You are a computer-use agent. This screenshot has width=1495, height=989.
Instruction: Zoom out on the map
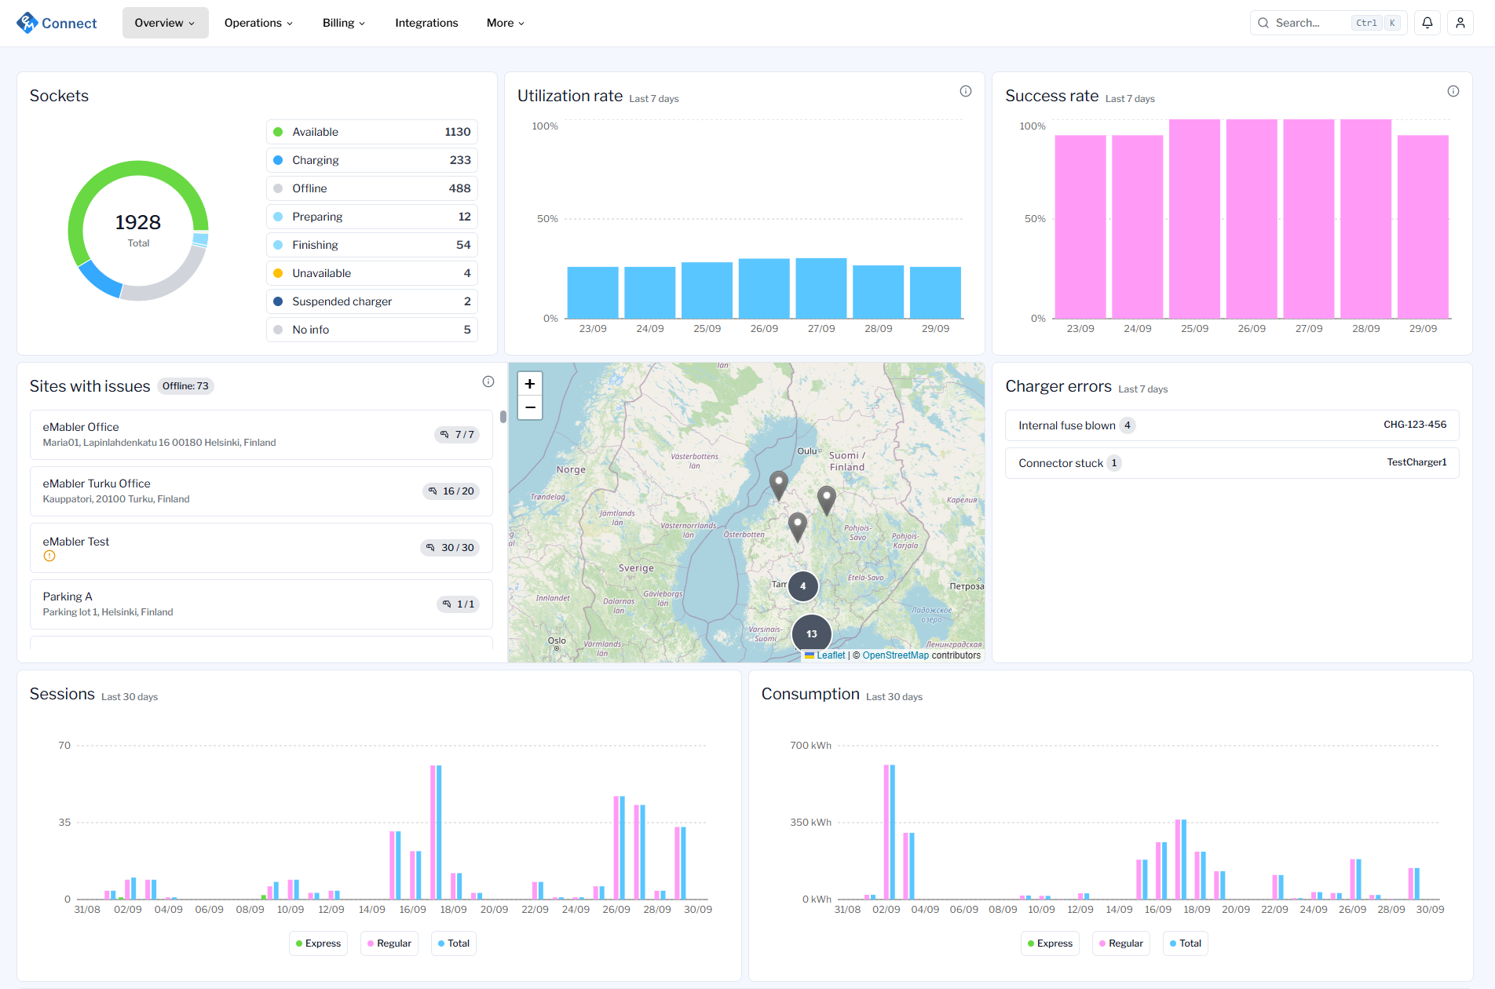(530, 407)
